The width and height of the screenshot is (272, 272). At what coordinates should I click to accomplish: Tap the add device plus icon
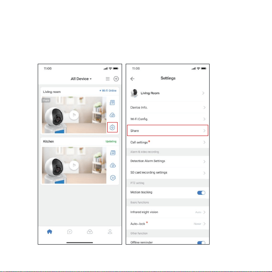(x=116, y=79)
